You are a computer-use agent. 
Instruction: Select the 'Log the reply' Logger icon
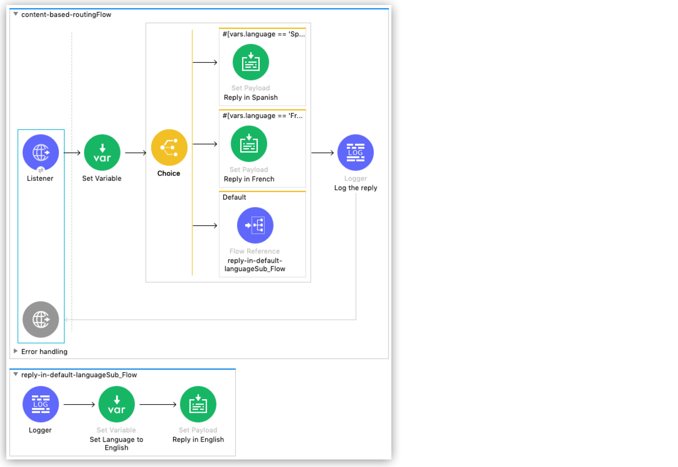click(x=355, y=152)
